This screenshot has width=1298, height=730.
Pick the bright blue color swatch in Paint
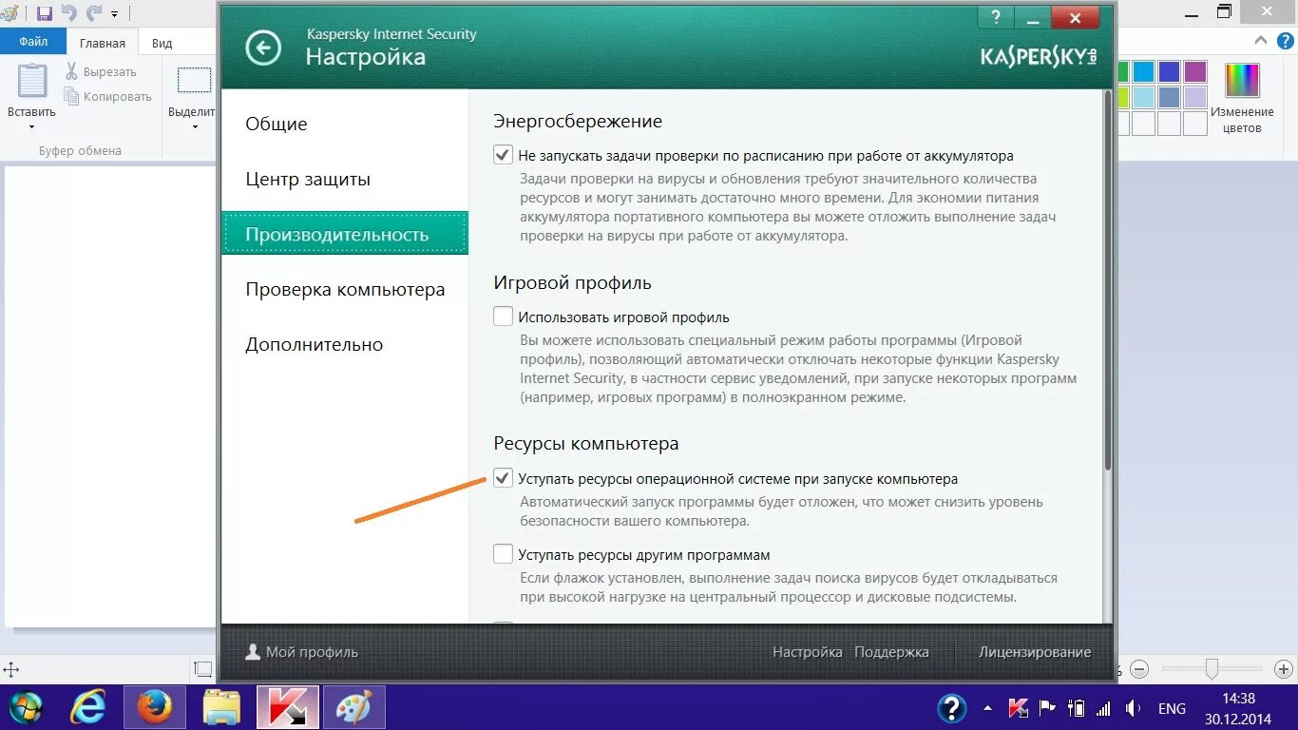1143,72
